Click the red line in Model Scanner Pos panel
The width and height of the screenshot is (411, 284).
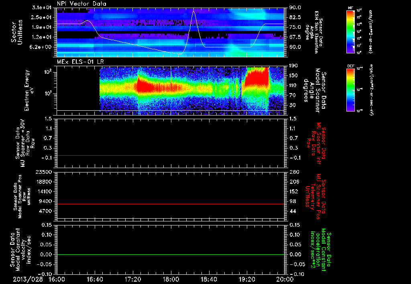171,204
